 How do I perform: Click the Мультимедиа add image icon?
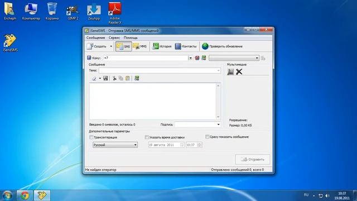click(230, 72)
